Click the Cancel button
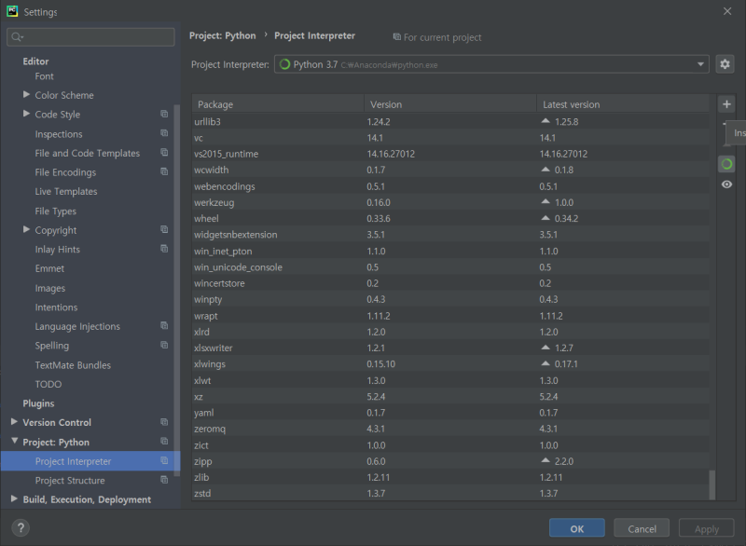The height and width of the screenshot is (546, 746). click(642, 527)
